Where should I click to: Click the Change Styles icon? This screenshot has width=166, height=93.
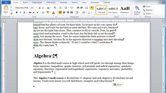[x=137, y=10]
